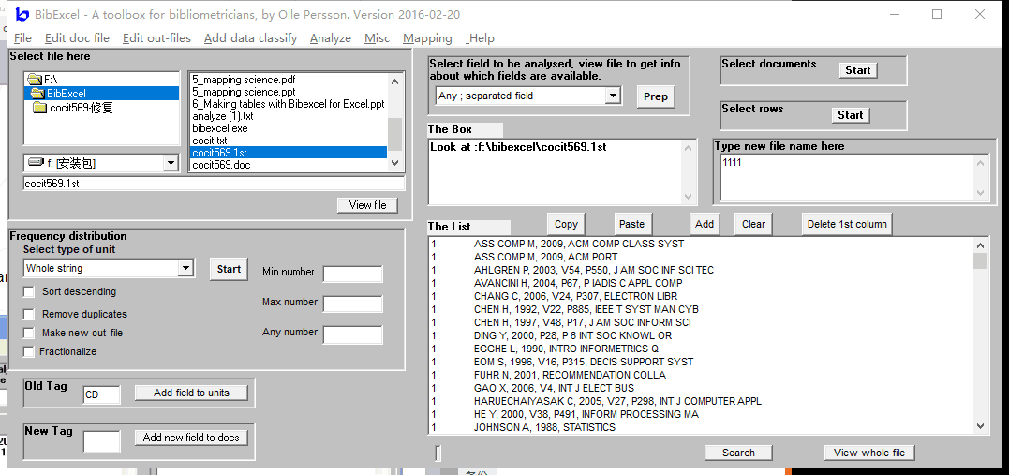1009x475 pixels.
Task: Select file cocit.txt
Action: pos(209,141)
